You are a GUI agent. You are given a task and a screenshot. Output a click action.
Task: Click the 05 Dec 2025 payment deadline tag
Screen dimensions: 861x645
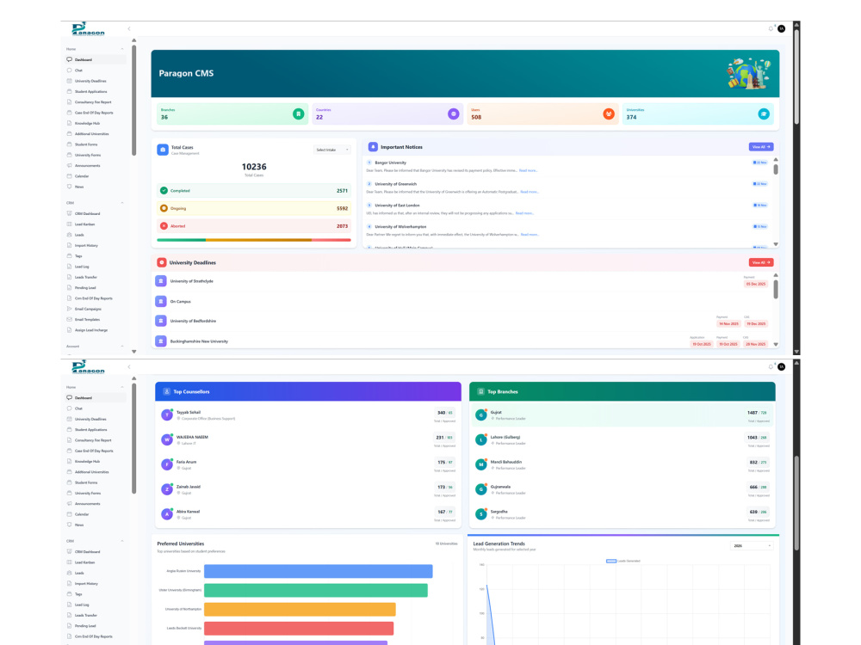[756, 284]
